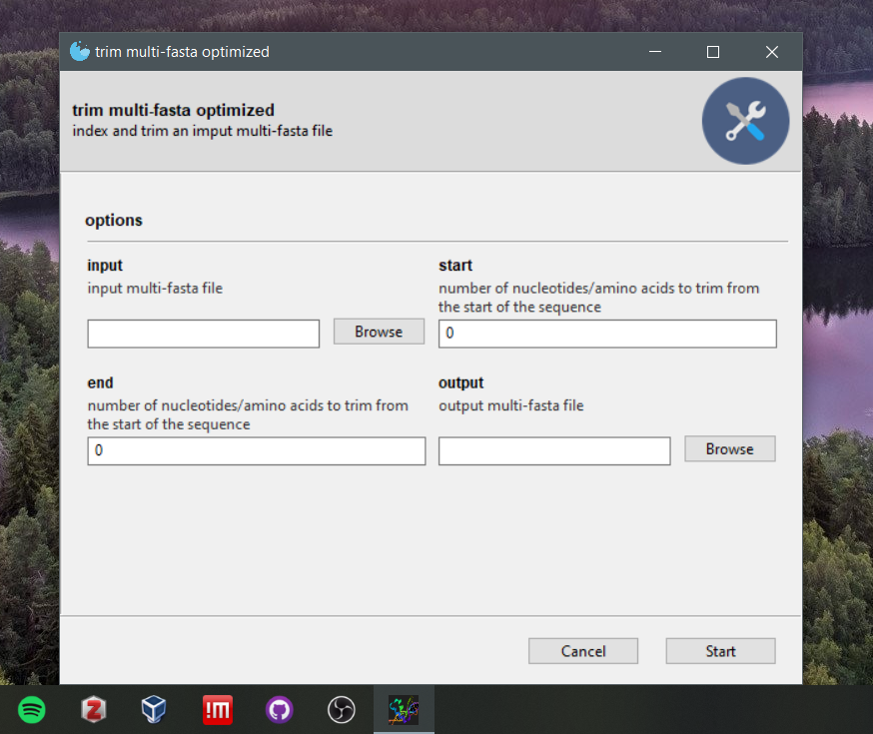Select the active colorful protein app taskbar icon
Viewport: 873px width, 734px height.
[404, 710]
